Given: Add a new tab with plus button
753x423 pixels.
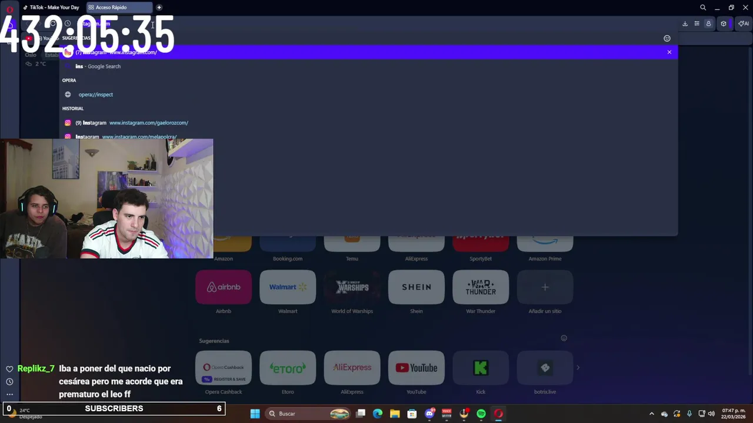Looking at the screenshot, I should (159, 8).
